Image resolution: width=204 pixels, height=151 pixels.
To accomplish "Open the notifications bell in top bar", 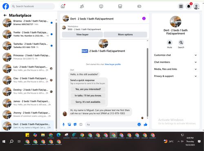I will 189,6.
